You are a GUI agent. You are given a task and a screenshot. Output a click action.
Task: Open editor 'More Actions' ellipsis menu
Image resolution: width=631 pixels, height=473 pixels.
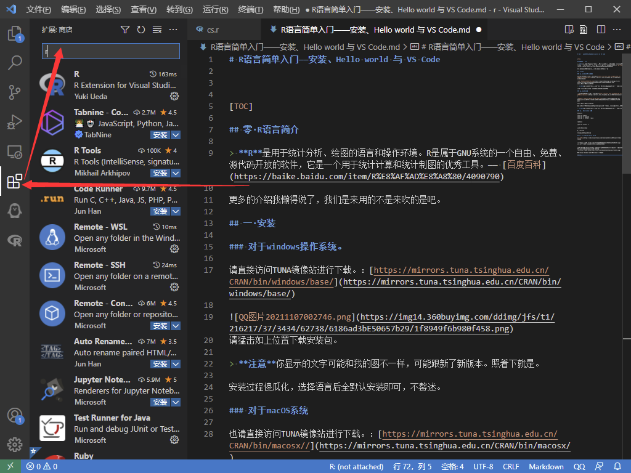click(x=617, y=30)
